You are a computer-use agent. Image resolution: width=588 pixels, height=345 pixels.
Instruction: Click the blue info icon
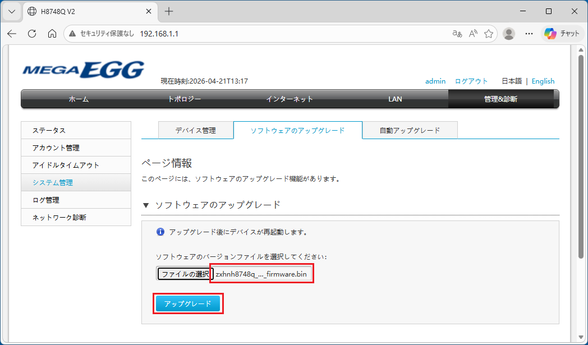coord(160,232)
